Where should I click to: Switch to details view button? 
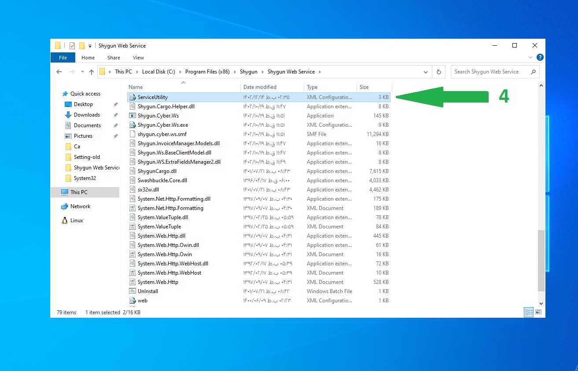(x=529, y=312)
